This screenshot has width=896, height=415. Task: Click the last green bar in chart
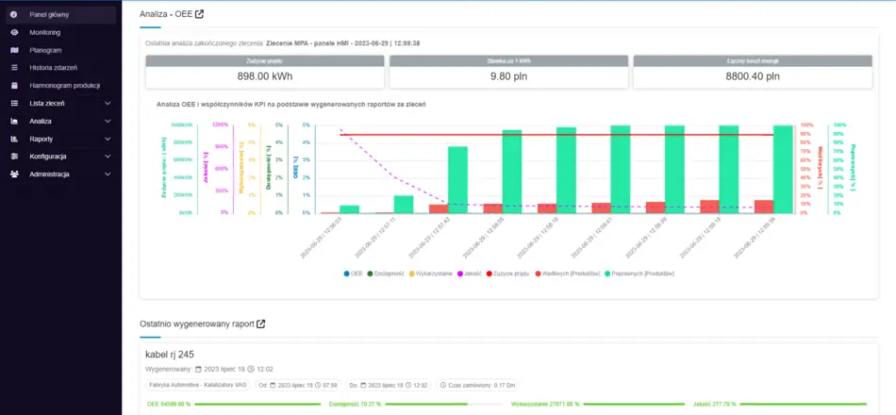point(783,170)
